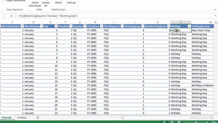This screenshot has height=123, width=218.
Task: Select WorkingDays cell in Day 7 row
Action: click(x=134, y=54)
